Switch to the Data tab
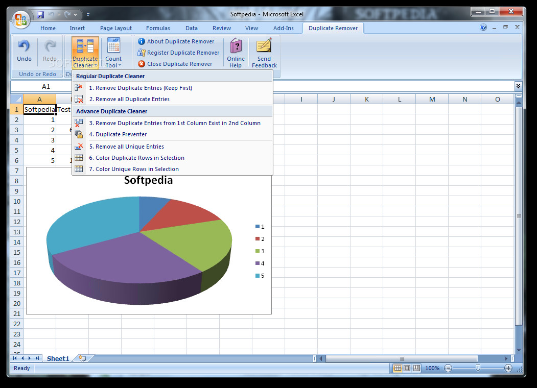The image size is (537, 388). (x=192, y=28)
